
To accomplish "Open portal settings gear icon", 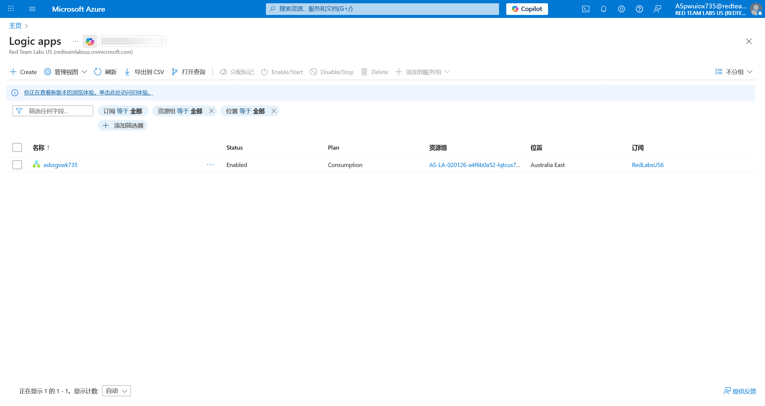I will 621,9.
